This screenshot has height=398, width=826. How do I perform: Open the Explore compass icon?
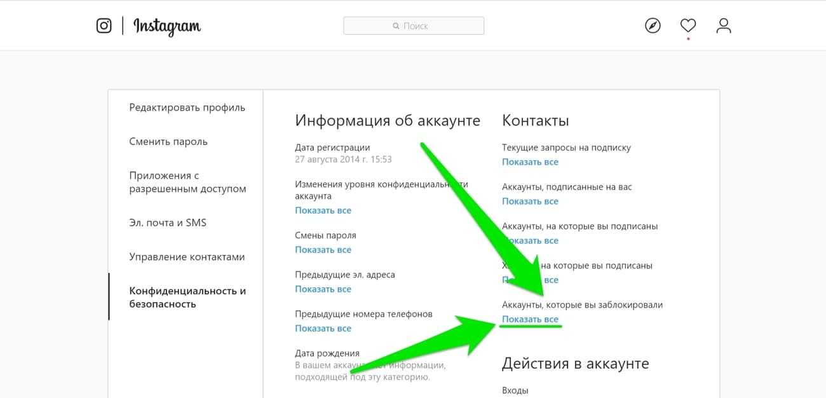tap(653, 25)
